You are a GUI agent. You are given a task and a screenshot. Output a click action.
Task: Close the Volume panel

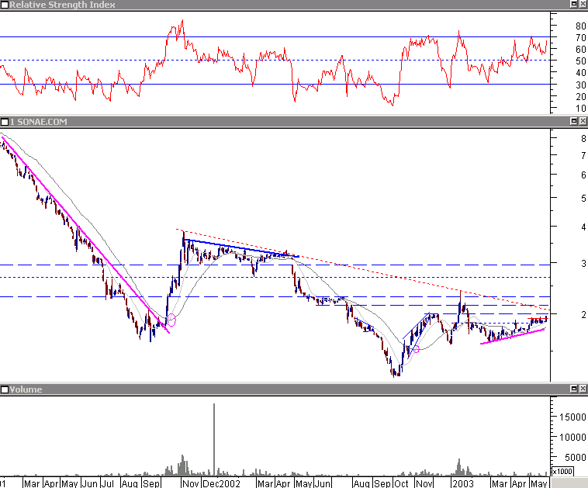coord(583,389)
